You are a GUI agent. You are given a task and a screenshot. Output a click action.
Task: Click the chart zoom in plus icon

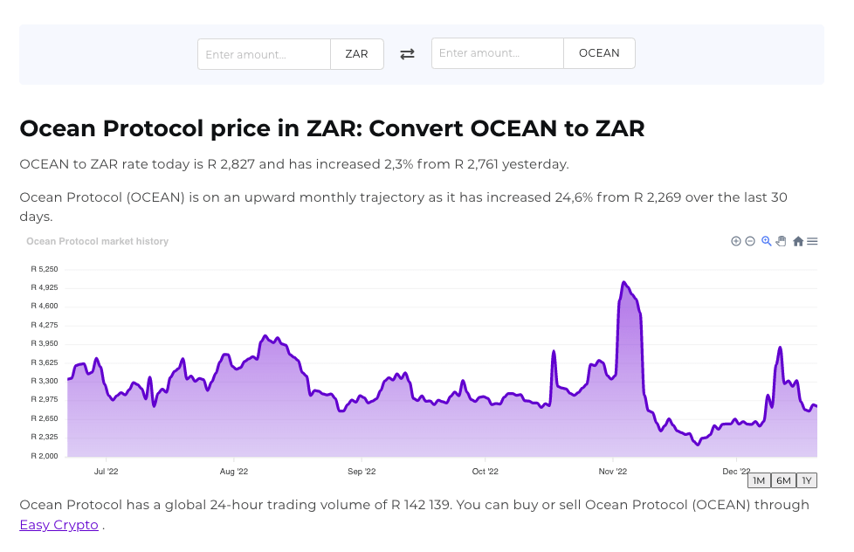point(736,241)
